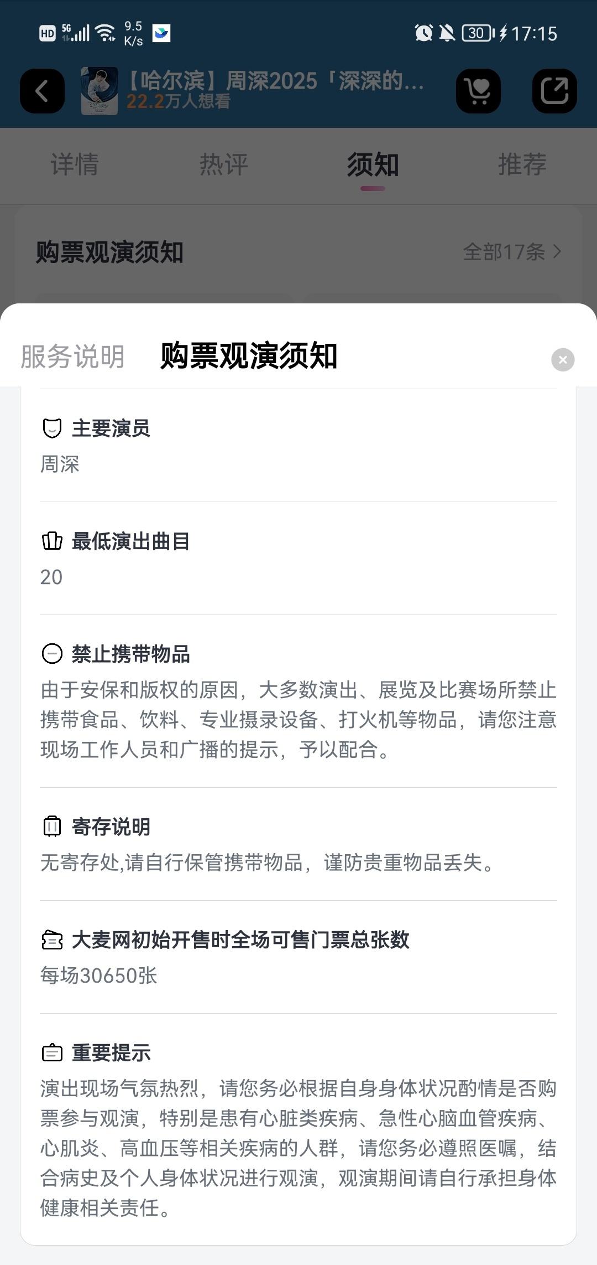The width and height of the screenshot is (597, 1265).
Task: Open the 热评 tab
Action: coord(224,164)
